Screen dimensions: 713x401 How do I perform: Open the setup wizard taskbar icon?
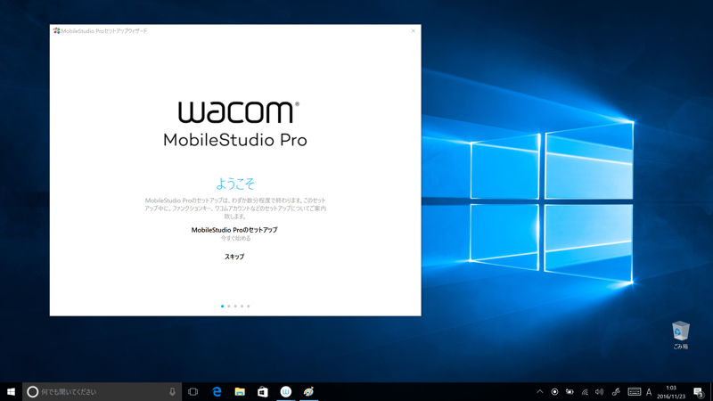click(x=308, y=391)
